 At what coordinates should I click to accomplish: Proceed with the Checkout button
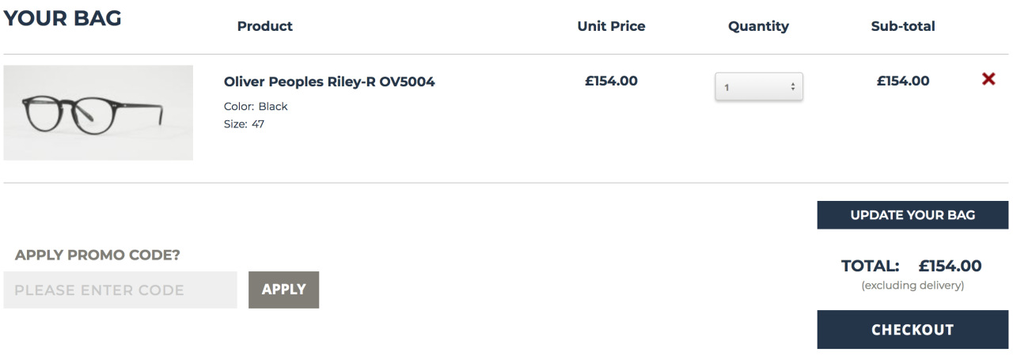(x=912, y=330)
